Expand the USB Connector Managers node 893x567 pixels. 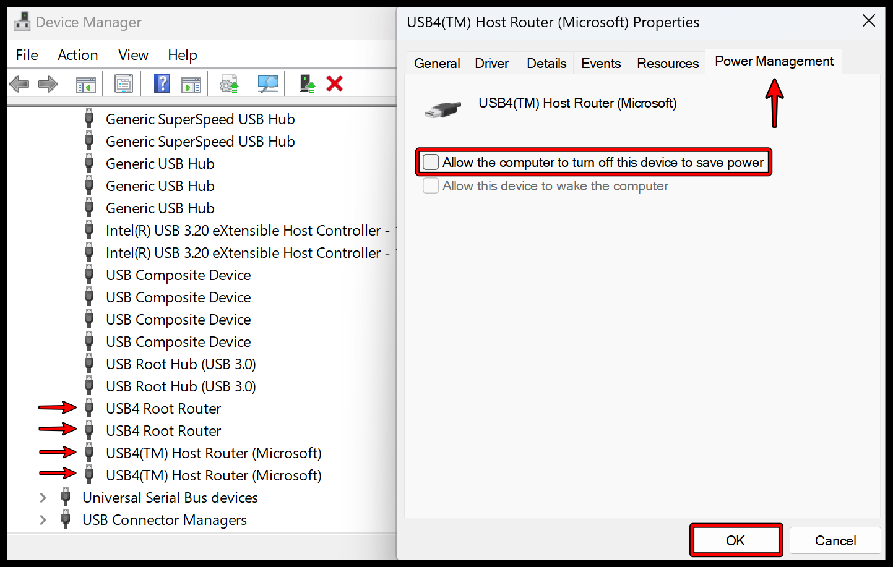click(x=42, y=520)
